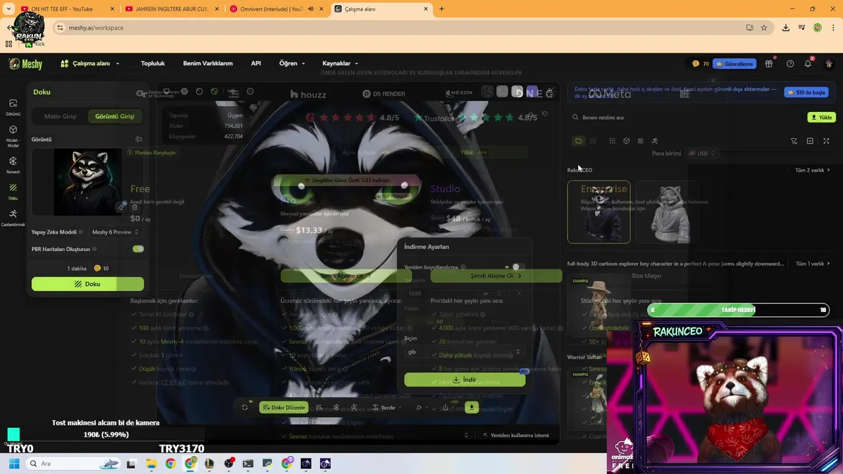Expand the Kaynaklar menu
Viewport: 843px width, 474px height.
click(x=340, y=64)
